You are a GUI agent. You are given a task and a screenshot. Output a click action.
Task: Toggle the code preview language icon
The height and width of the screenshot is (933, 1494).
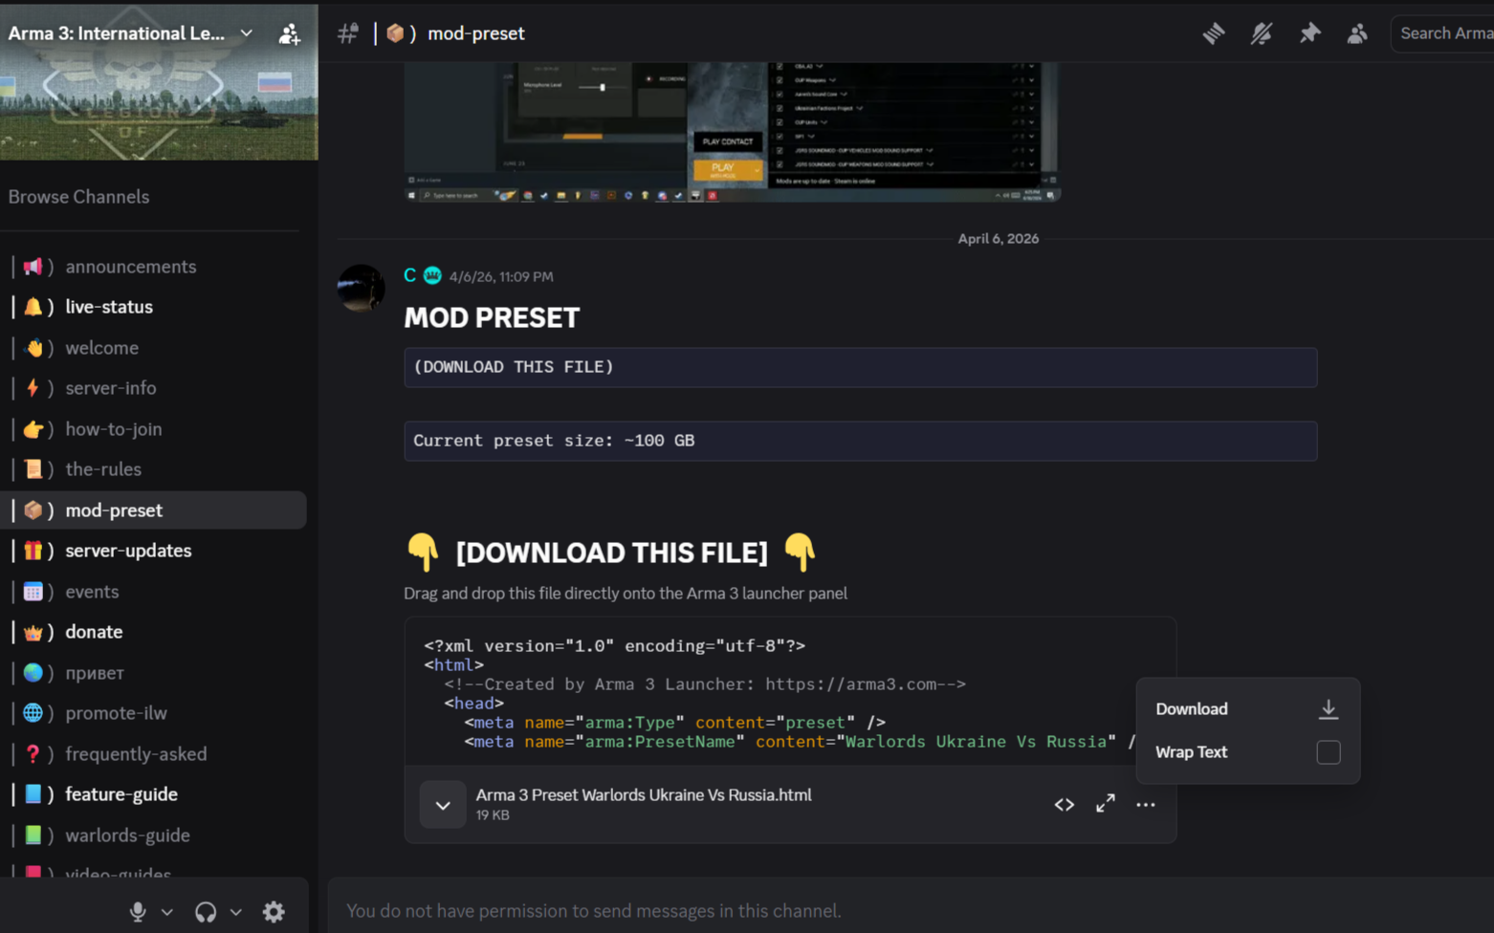coord(1065,805)
